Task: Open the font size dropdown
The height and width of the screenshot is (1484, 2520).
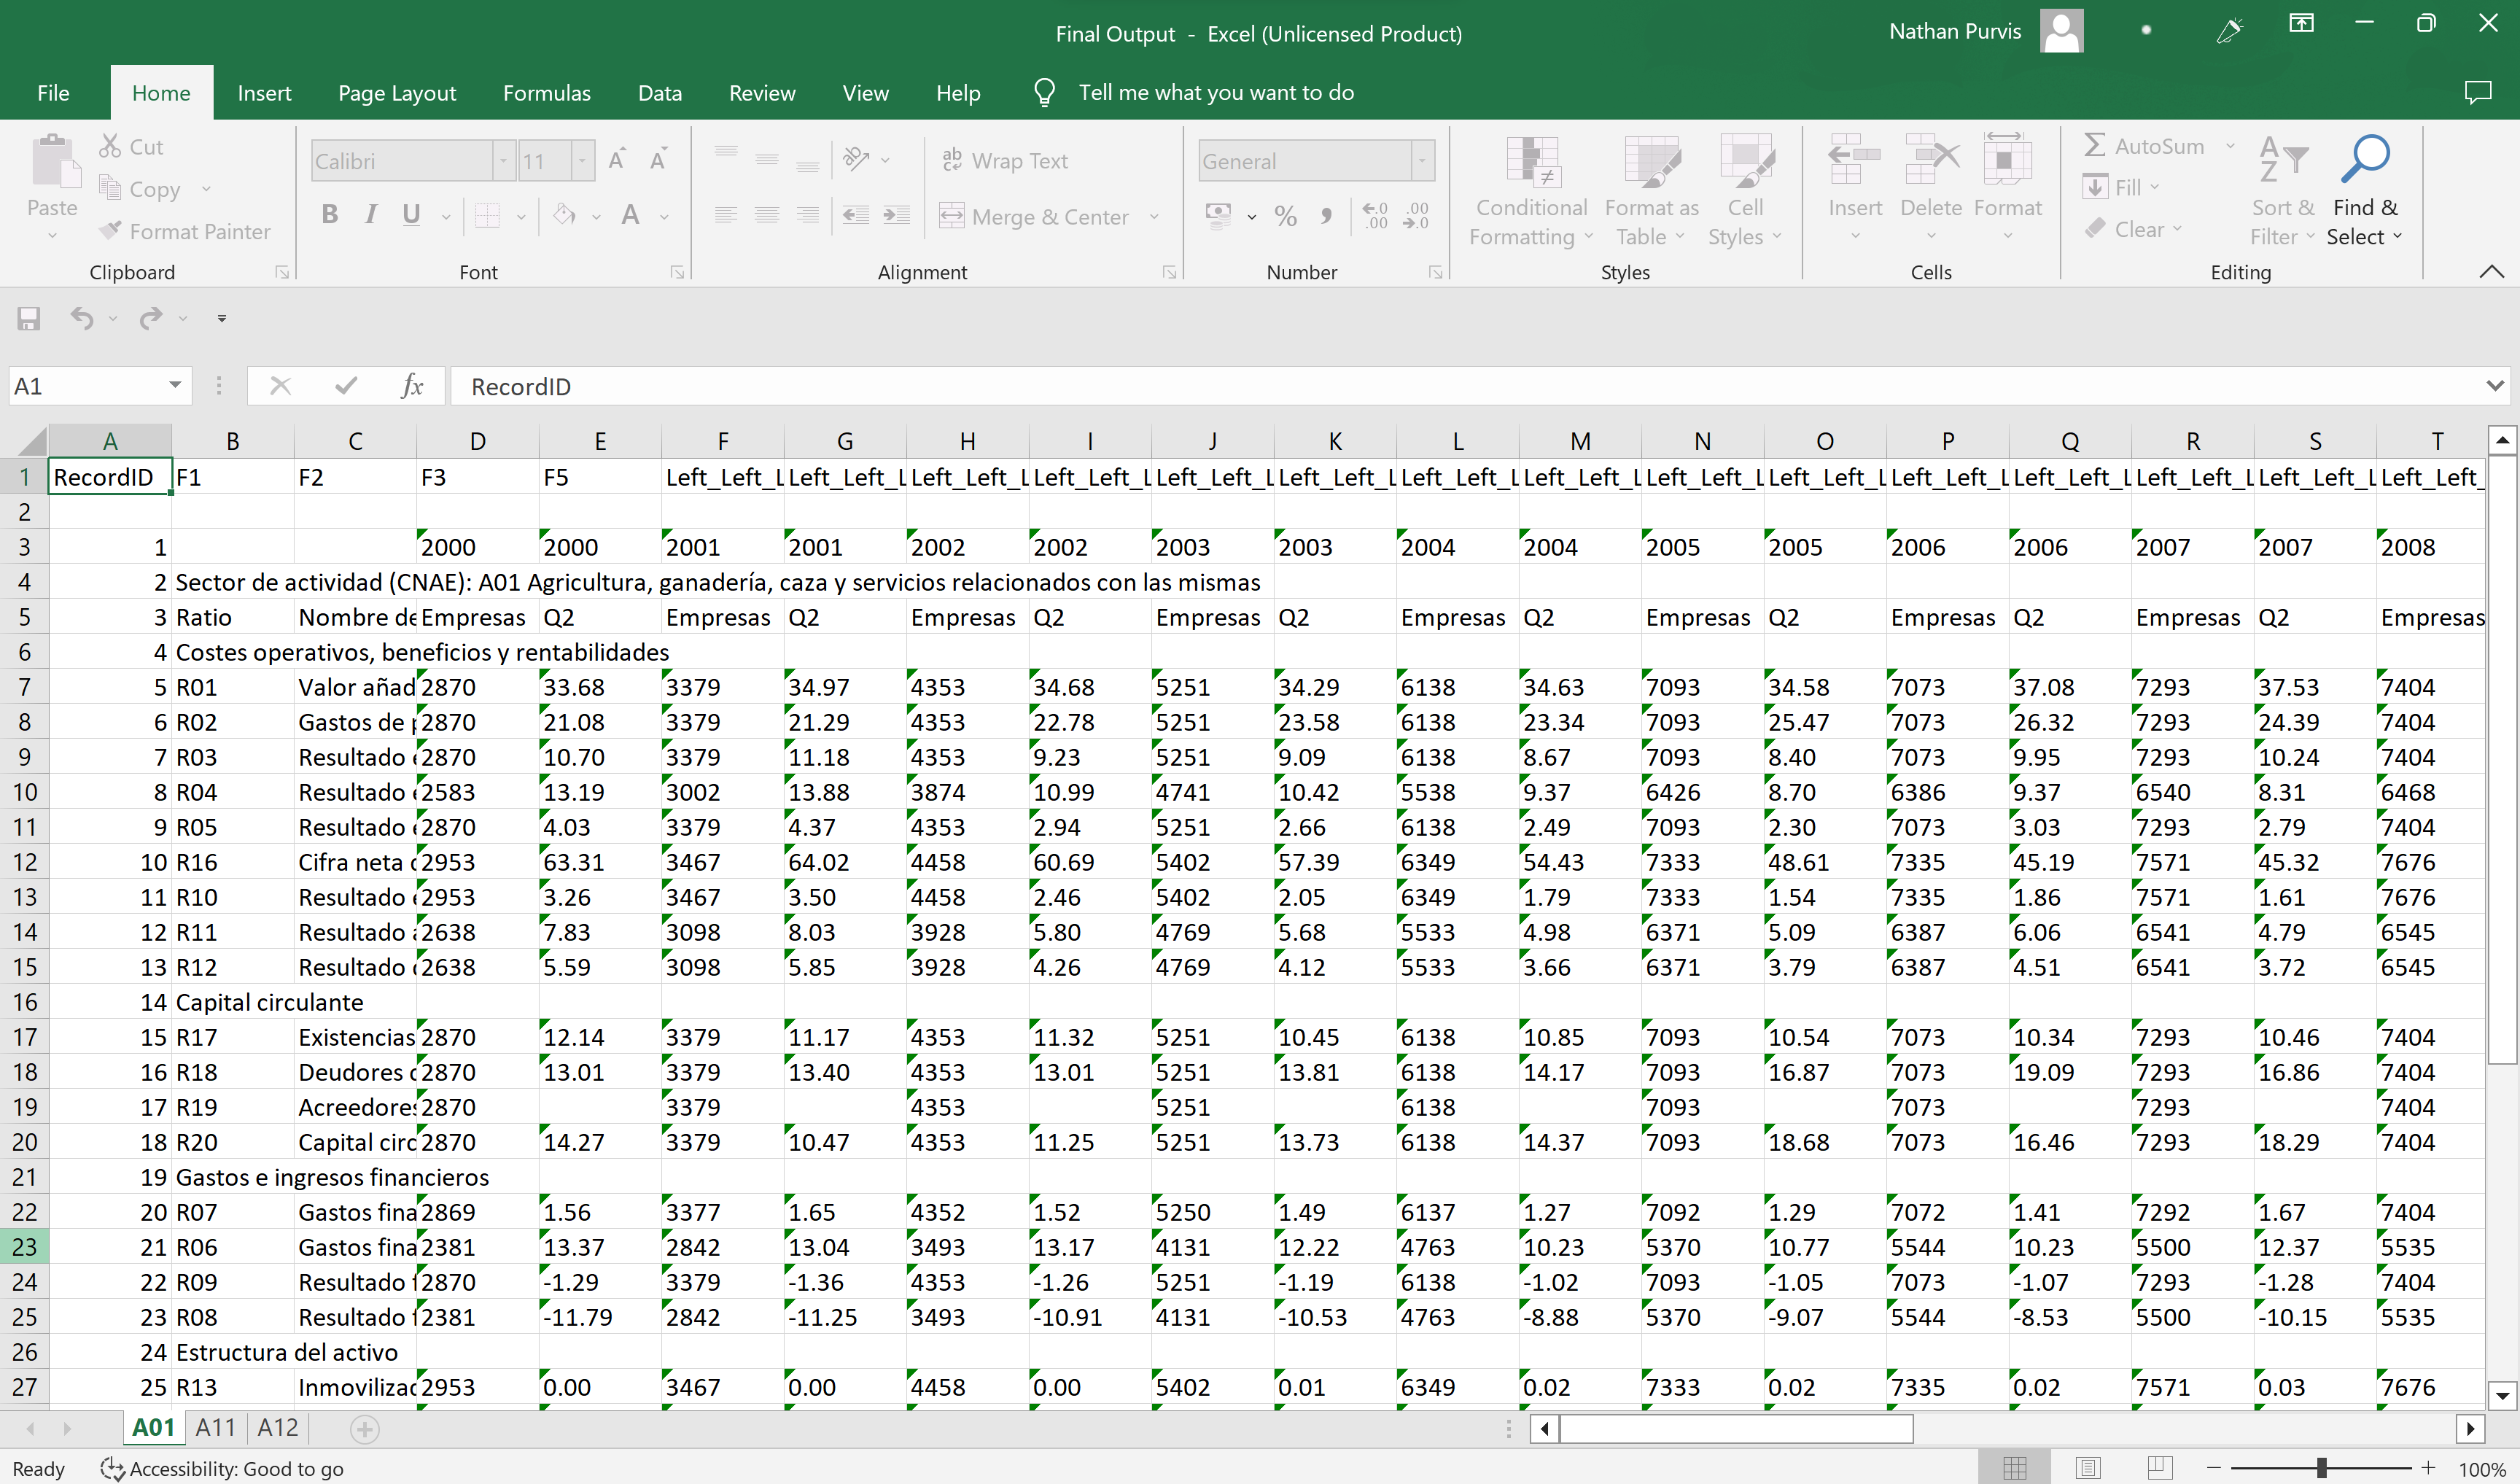Action: point(582,160)
